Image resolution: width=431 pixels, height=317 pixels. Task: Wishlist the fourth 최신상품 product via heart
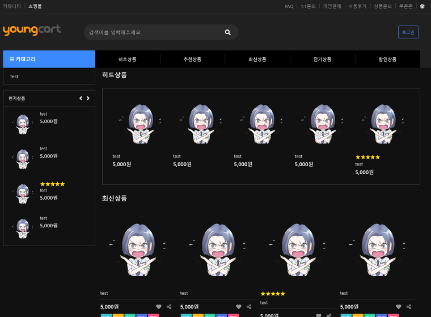[399, 307]
